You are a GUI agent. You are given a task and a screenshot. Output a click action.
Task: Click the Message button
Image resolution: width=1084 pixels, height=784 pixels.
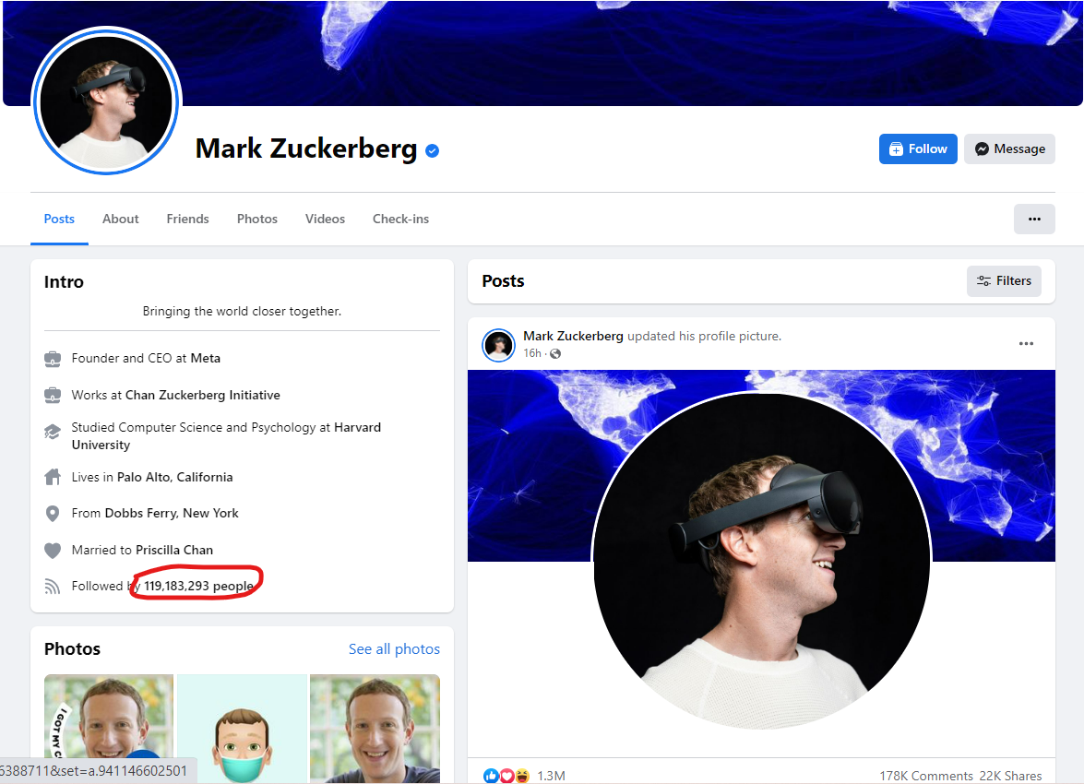click(1009, 148)
